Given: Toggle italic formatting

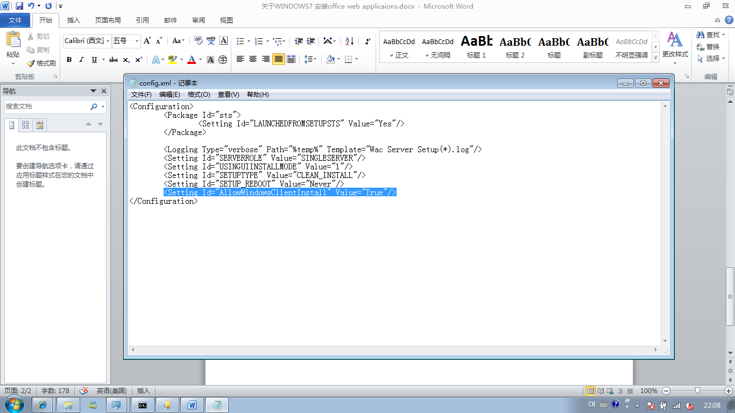Looking at the screenshot, I should tap(81, 60).
